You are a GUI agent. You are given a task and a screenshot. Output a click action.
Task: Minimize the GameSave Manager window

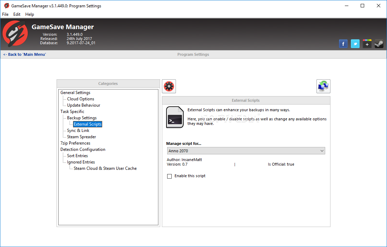click(x=347, y=6)
